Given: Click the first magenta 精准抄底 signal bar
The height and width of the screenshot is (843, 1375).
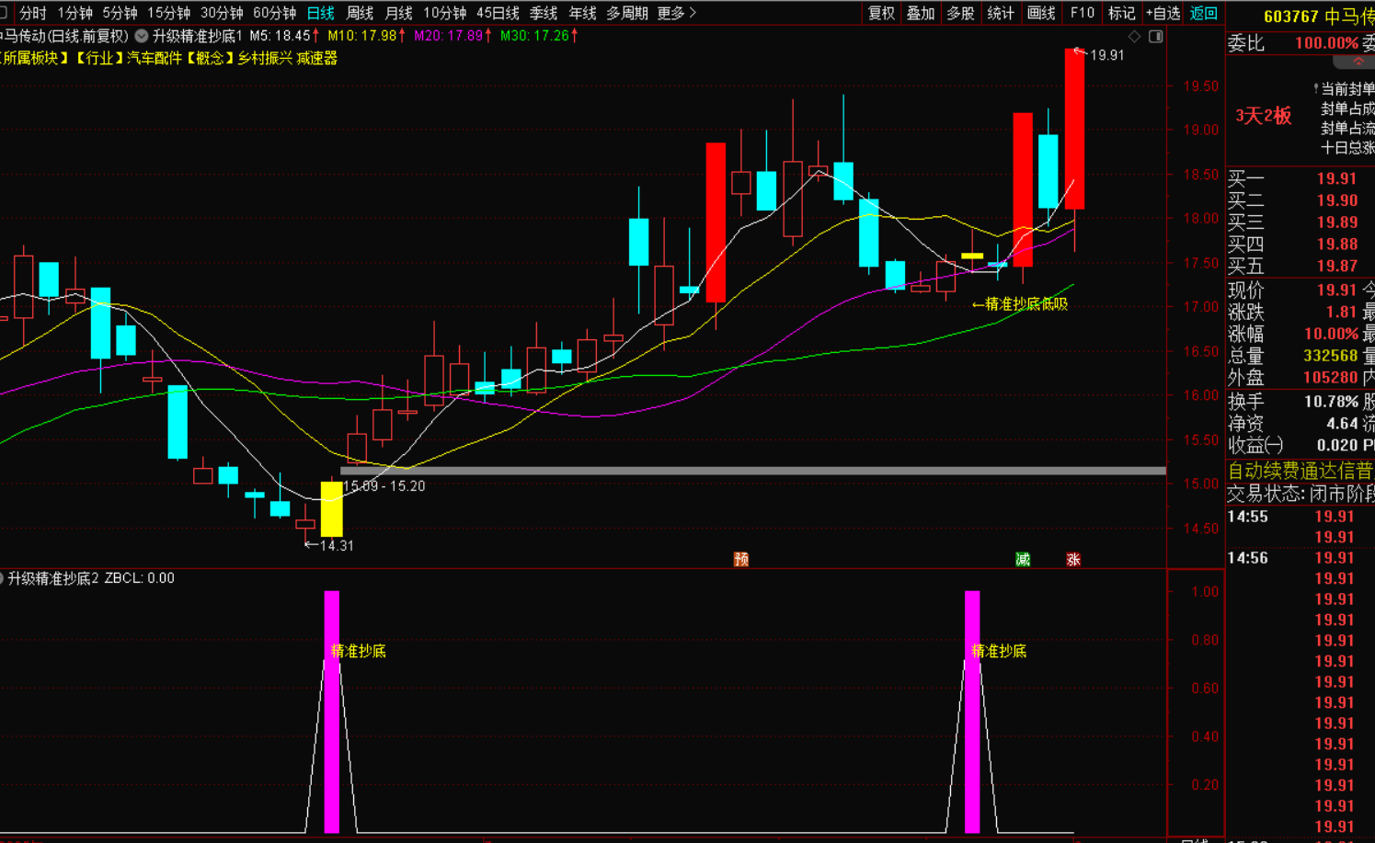Looking at the screenshot, I should [x=331, y=712].
